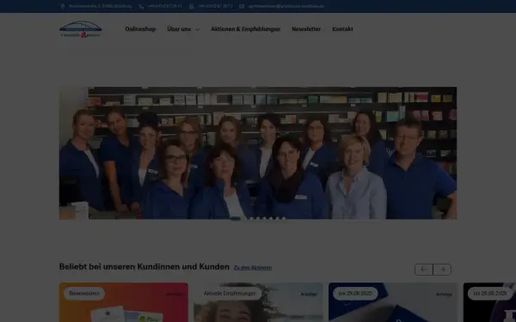Open the Reisewochen offer card

(124, 302)
